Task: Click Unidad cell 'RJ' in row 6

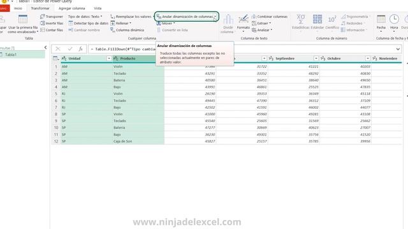Action: 87,101
